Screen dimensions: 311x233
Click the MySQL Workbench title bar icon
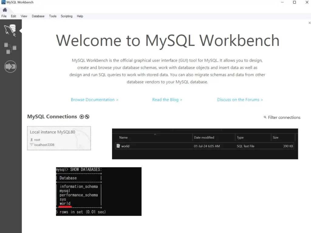click(3, 2)
